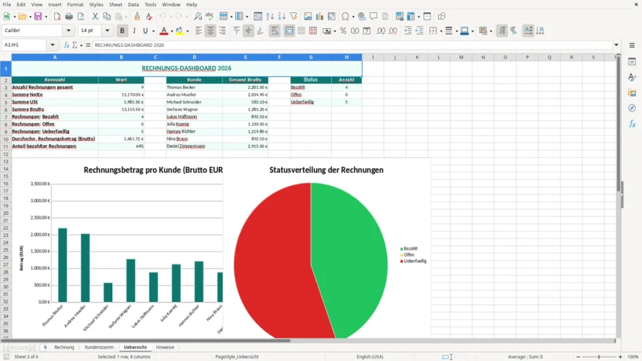Click the Merge and center cells icon
The image size is (642, 361).
tap(289, 31)
